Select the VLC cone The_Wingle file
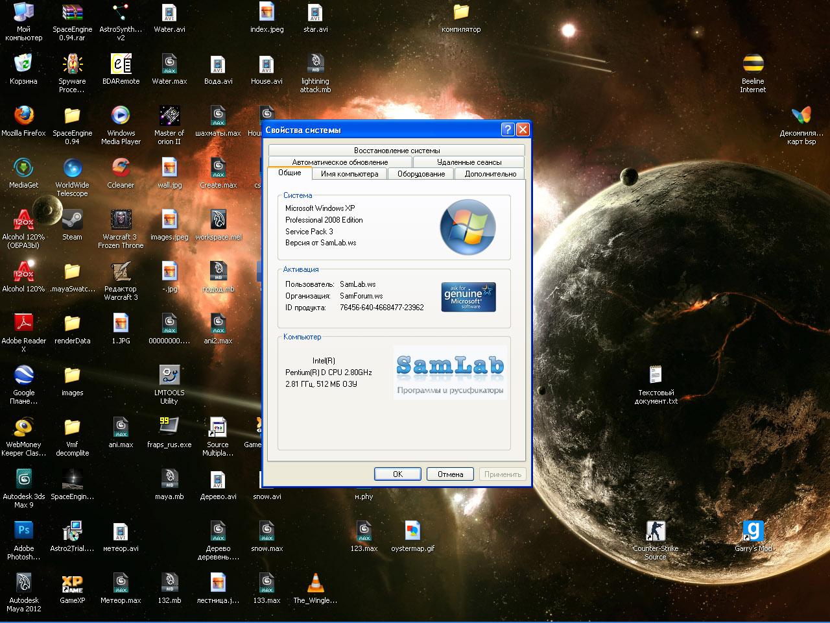Viewport: 830px width, 623px height. [x=315, y=583]
